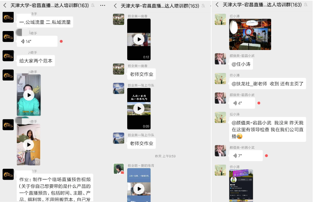Play the 14-second voice message from 小助手
The width and height of the screenshot is (314, 202).
point(37,41)
